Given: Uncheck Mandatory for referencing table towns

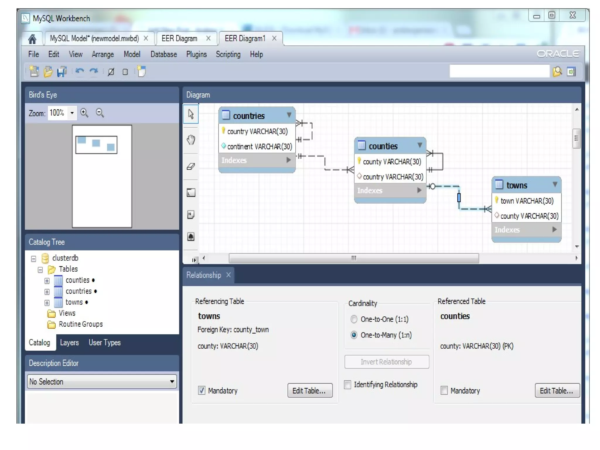Looking at the screenshot, I should pos(202,390).
